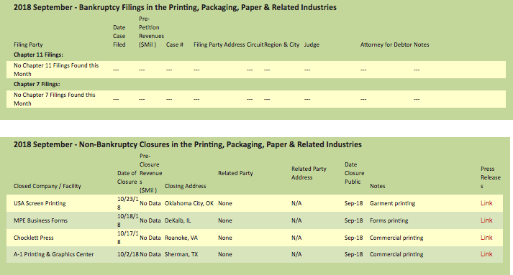Image resolution: width=513 pixels, height=275 pixels.
Task: Open the USA Screen Printing press release link
Action: (x=486, y=203)
